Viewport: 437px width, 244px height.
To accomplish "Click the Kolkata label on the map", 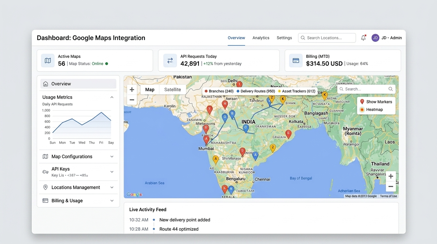I will pyautogui.click(x=296, y=121).
